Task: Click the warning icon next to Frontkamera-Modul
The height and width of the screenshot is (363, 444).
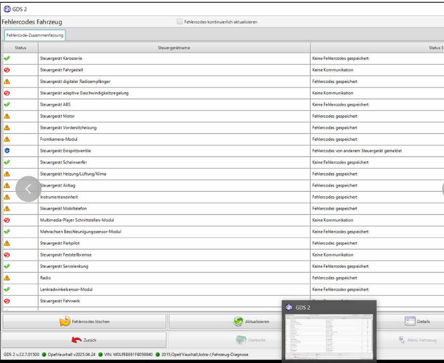Action: click(7, 139)
